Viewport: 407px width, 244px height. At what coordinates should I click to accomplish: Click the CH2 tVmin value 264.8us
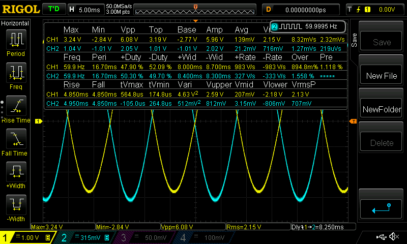tap(160, 104)
